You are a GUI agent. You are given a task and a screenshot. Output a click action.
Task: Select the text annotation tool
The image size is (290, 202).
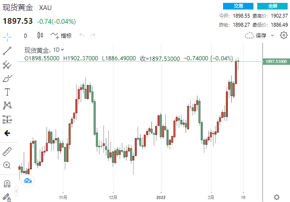pos(7,92)
